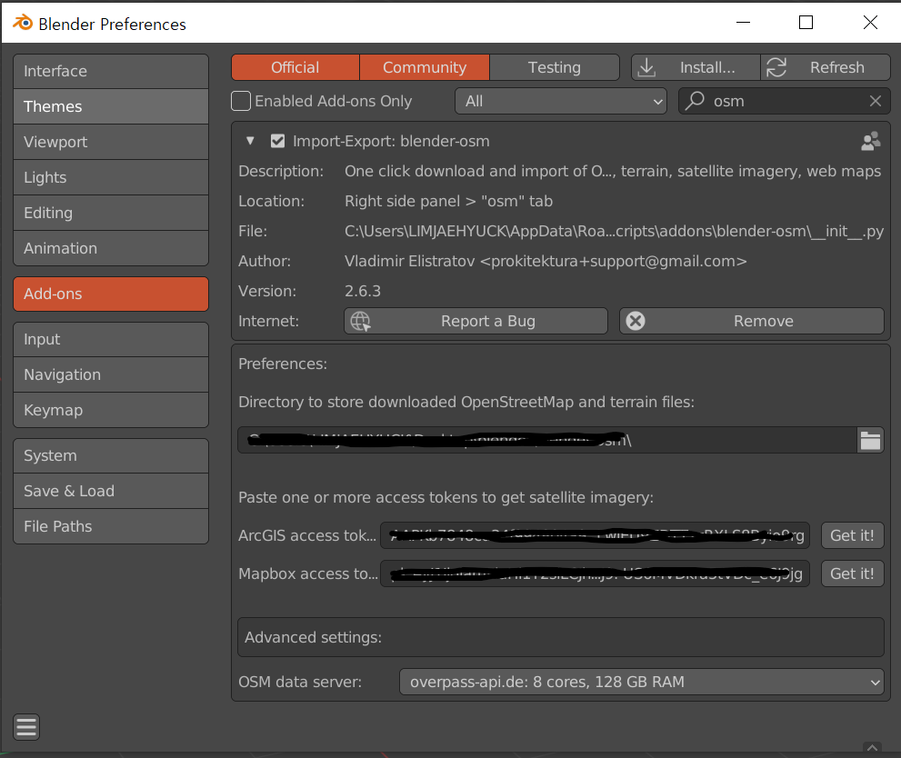Click the X icon on the Remove button
Viewport: 901px width, 758px height.
pos(635,320)
